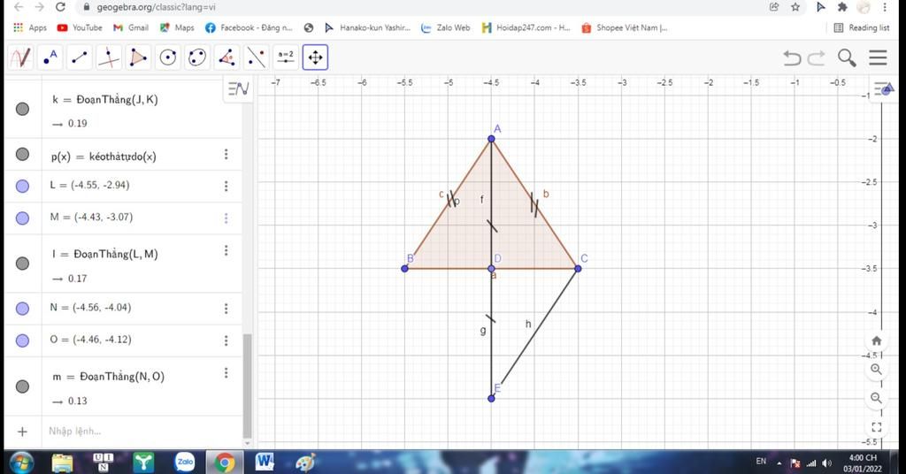Open more options for p(x) row
906x474 pixels.
[x=226, y=154]
